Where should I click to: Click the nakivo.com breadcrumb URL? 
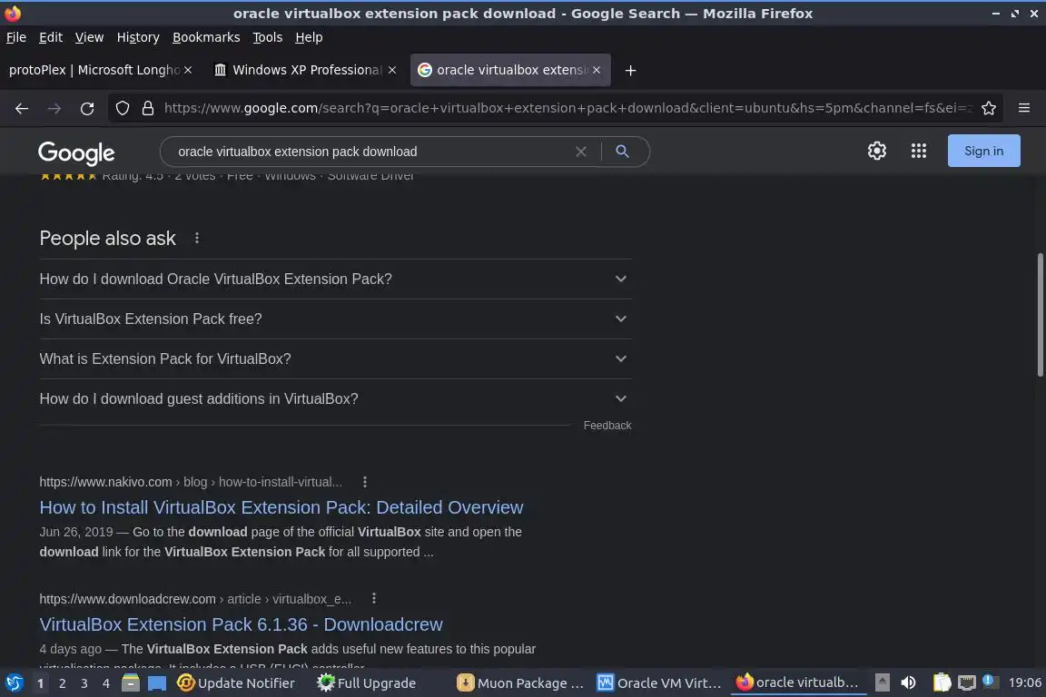(191, 482)
